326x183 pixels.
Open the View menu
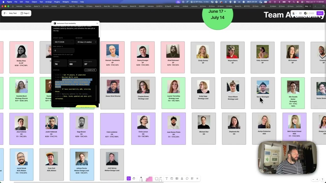coord(27,2)
